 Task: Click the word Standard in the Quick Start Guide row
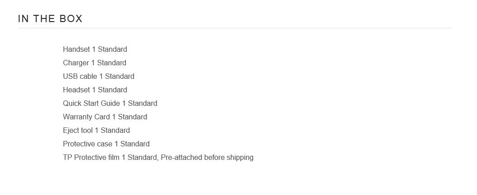click(x=143, y=104)
